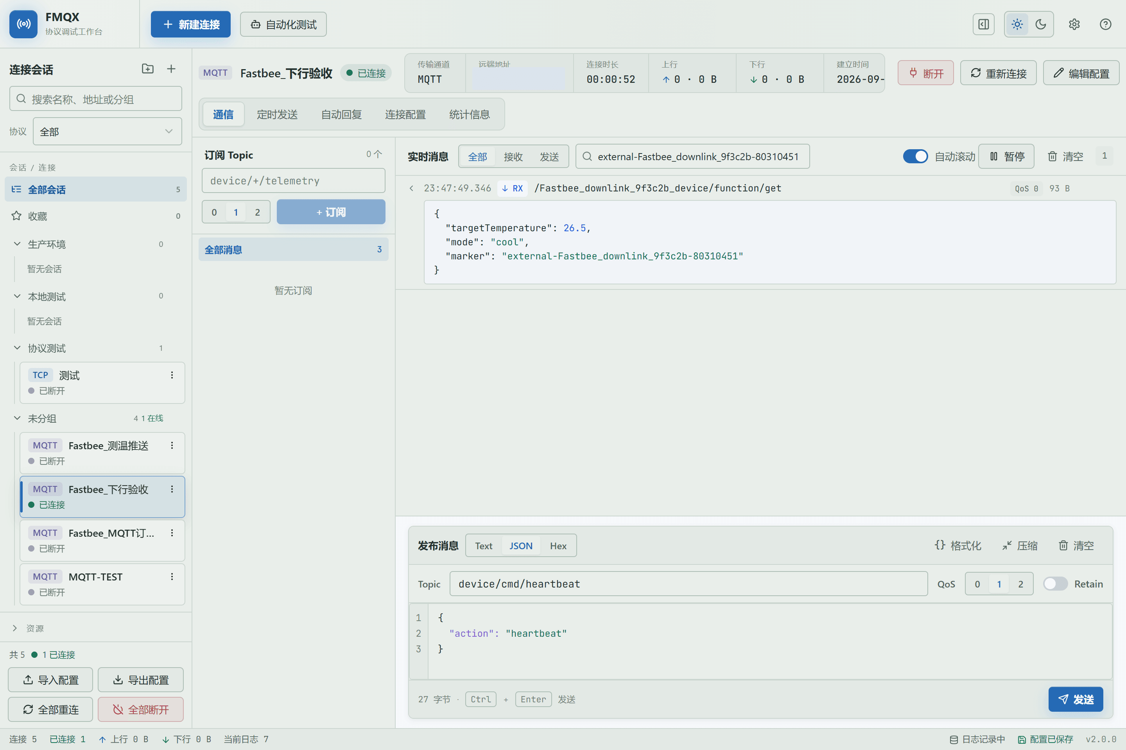Select publish QoS 0
1126x750 pixels.
click(977, 584)
